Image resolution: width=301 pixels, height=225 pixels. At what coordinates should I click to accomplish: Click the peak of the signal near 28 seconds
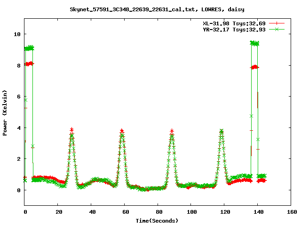(x=71, y=130)
